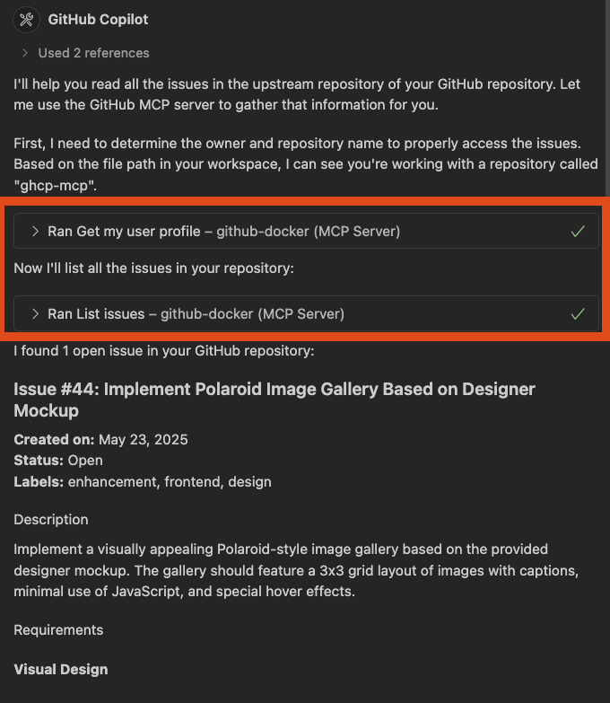The image size is (610, 703).
Task: Expand the Ran Get my user profile chevron
Action: point(35,232)
